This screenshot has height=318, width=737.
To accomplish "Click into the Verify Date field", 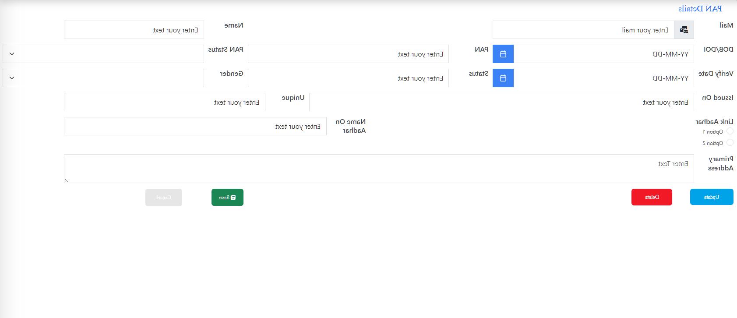I will click(604, 78).
